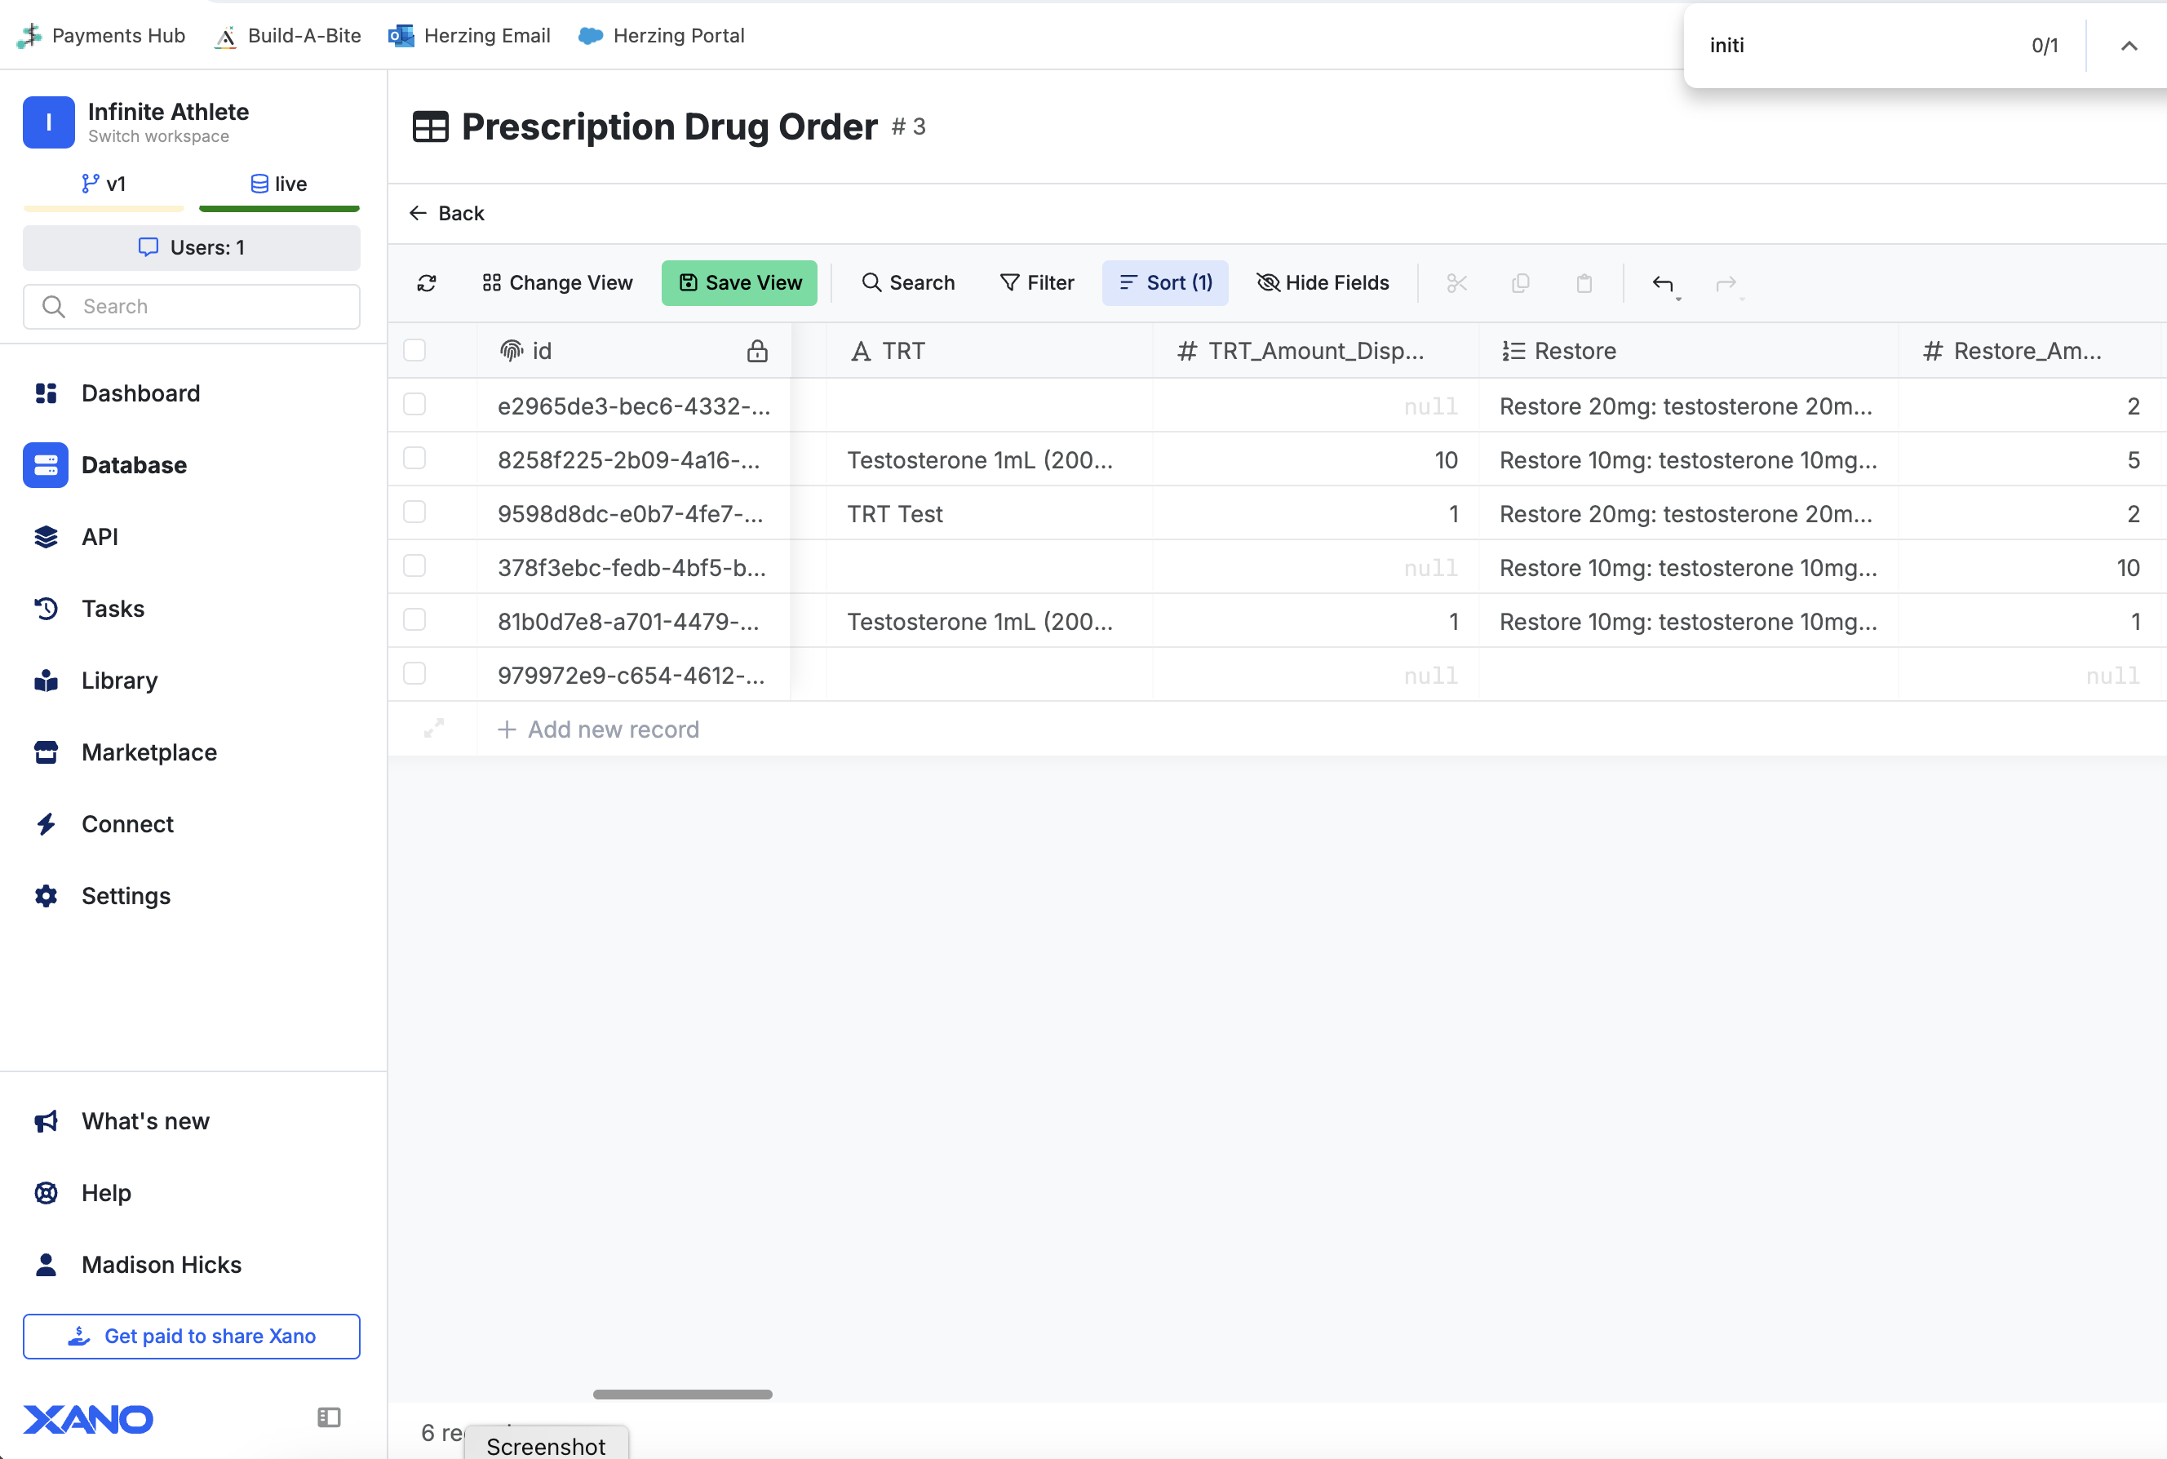The height and width of the screenshot is (1459, 2167).
Task: Expand the find bar previous chevron
Action: click(x=2129, y=46)
